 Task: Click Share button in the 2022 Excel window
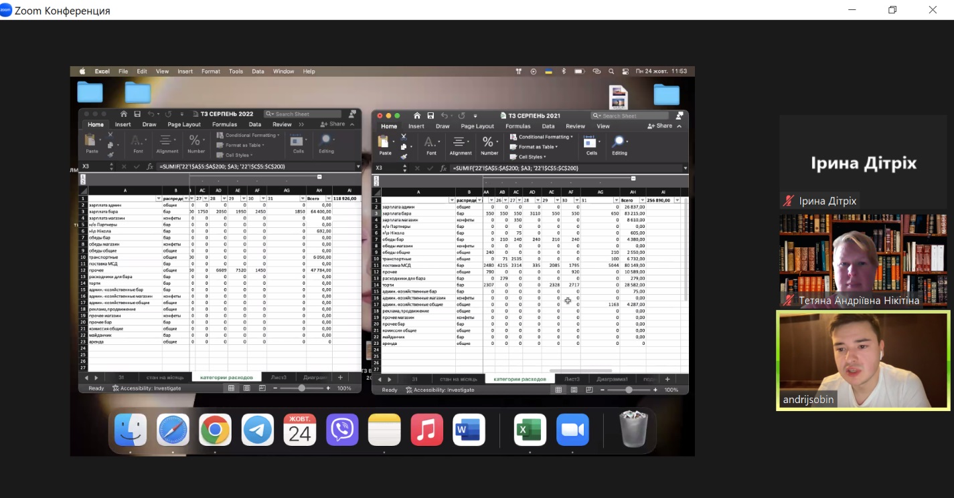click(333, 124)
